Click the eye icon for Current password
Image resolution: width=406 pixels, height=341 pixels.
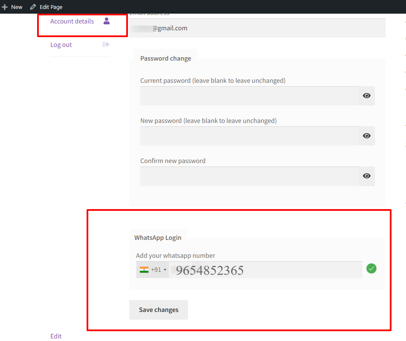366,96
